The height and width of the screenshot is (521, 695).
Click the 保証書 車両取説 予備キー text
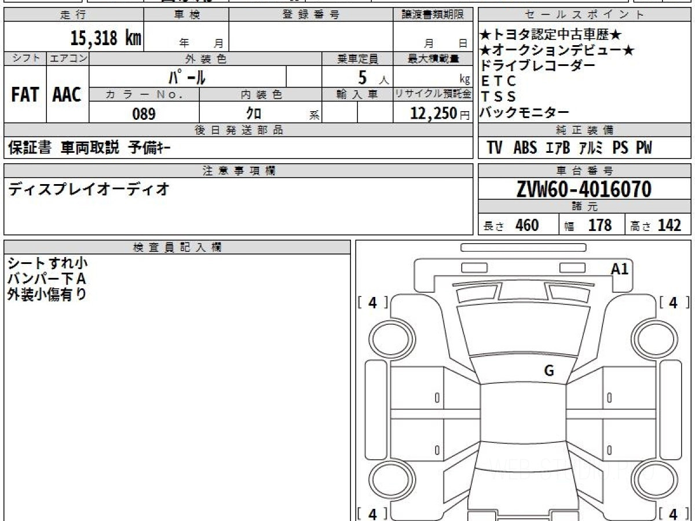89,148
